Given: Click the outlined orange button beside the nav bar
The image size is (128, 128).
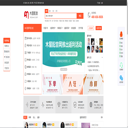Looking at the screenshot, I should (91, 28).
